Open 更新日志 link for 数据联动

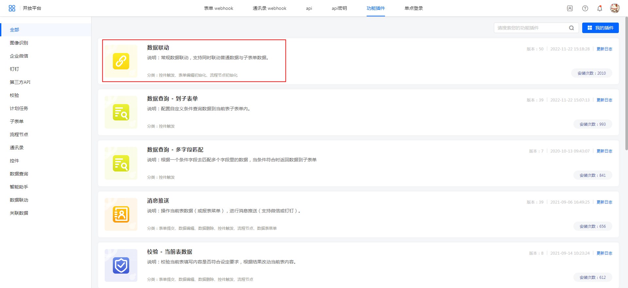[x=604, y=49]
